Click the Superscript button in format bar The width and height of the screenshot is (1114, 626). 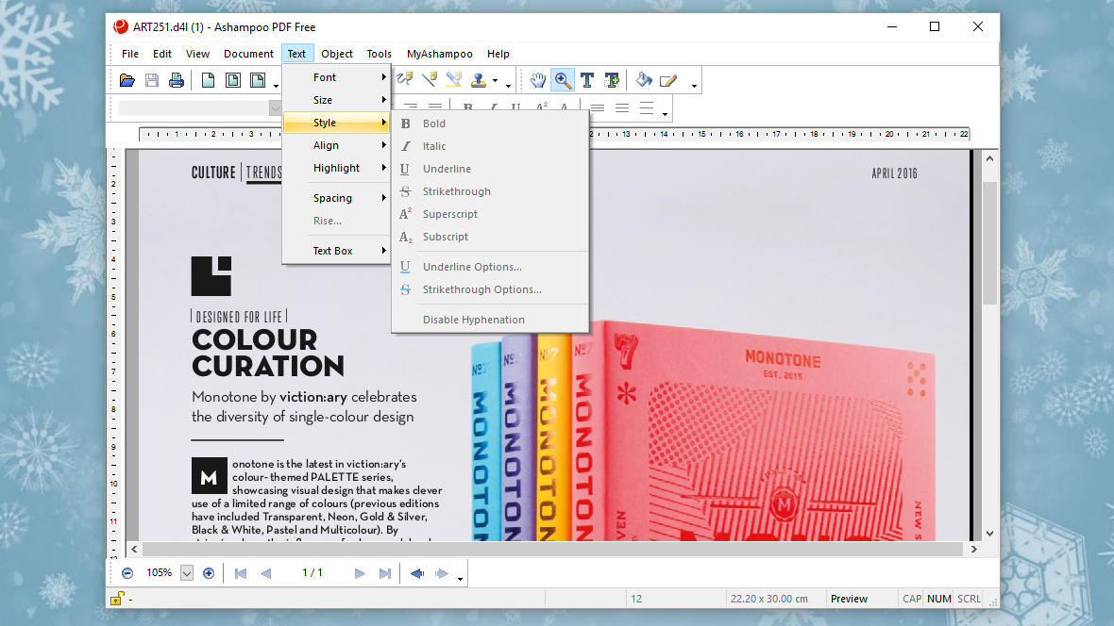coord(541,107)
